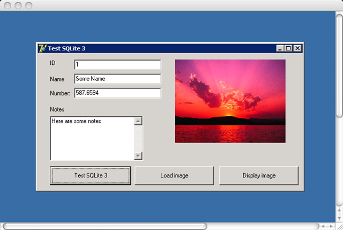
Task: Click the Display image button
Action: [259, 175]
